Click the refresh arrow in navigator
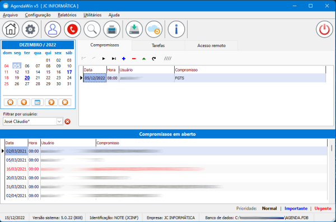Viewport: 336px width, 222px height. point(154,59)
